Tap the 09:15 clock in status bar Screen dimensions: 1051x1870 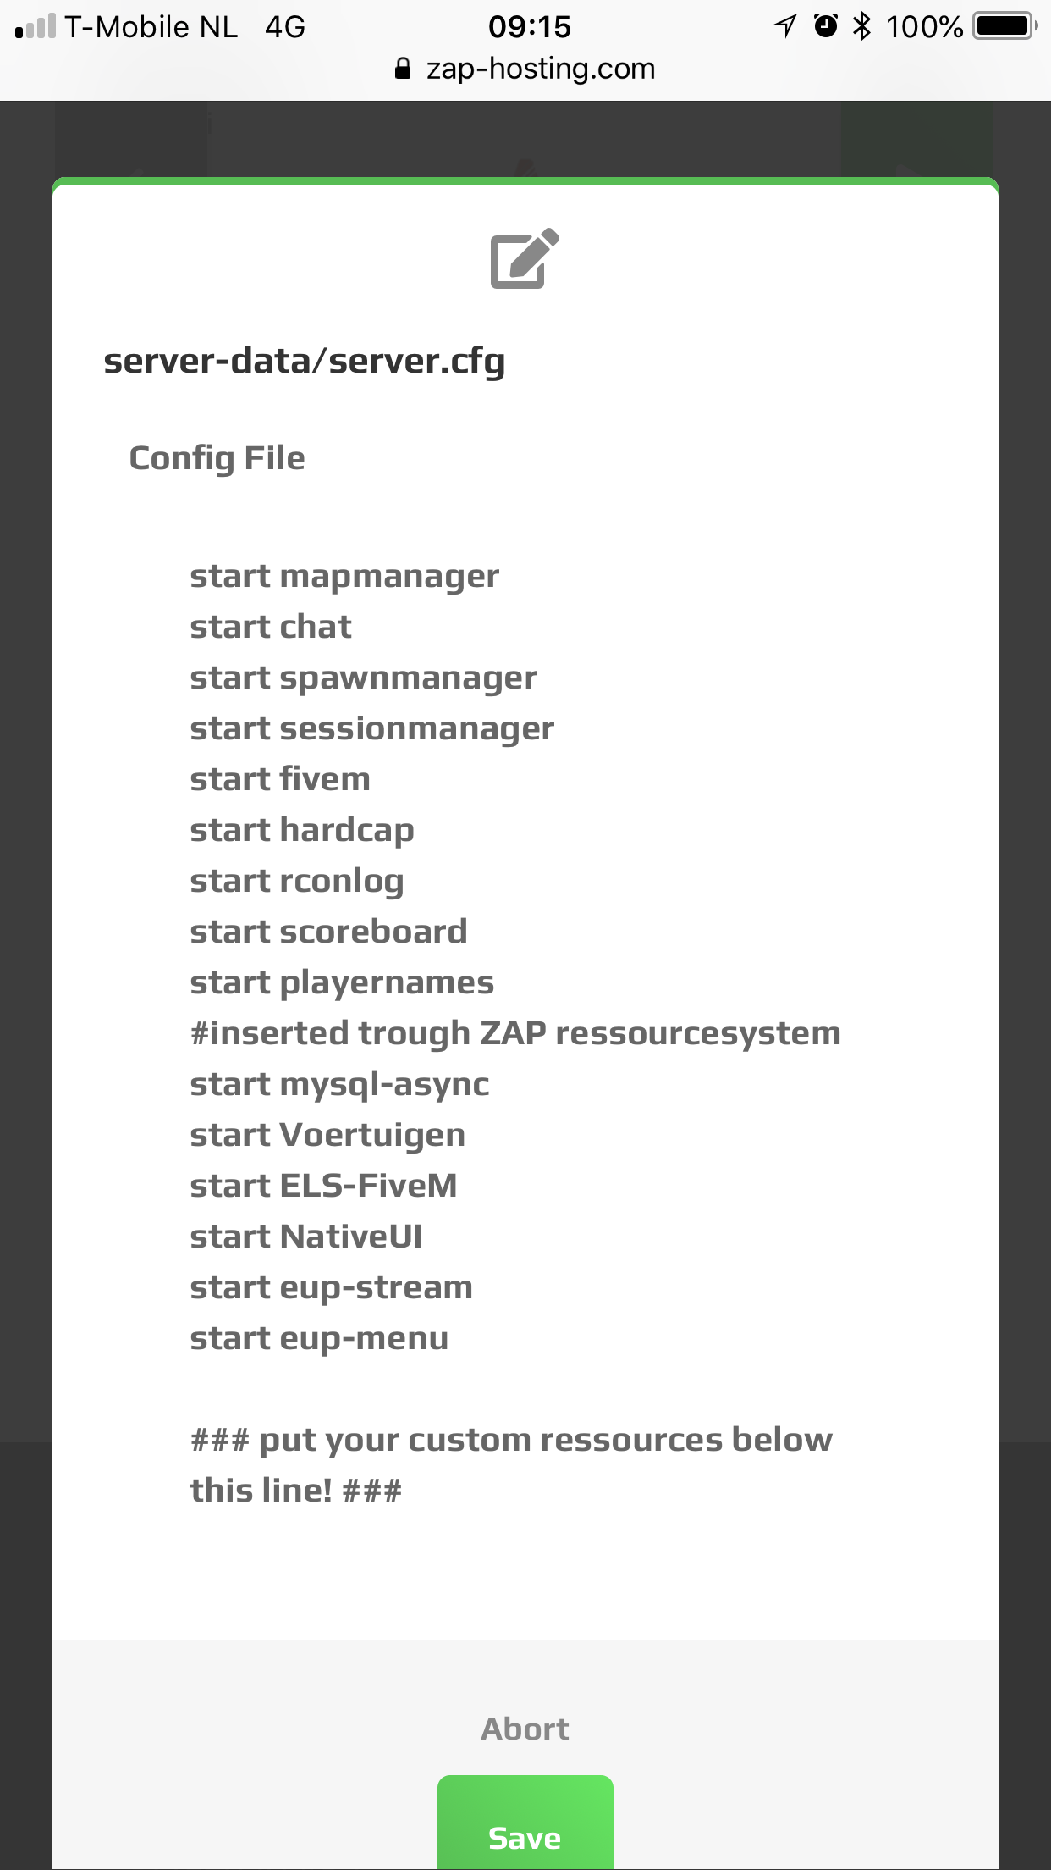point(530,26)
